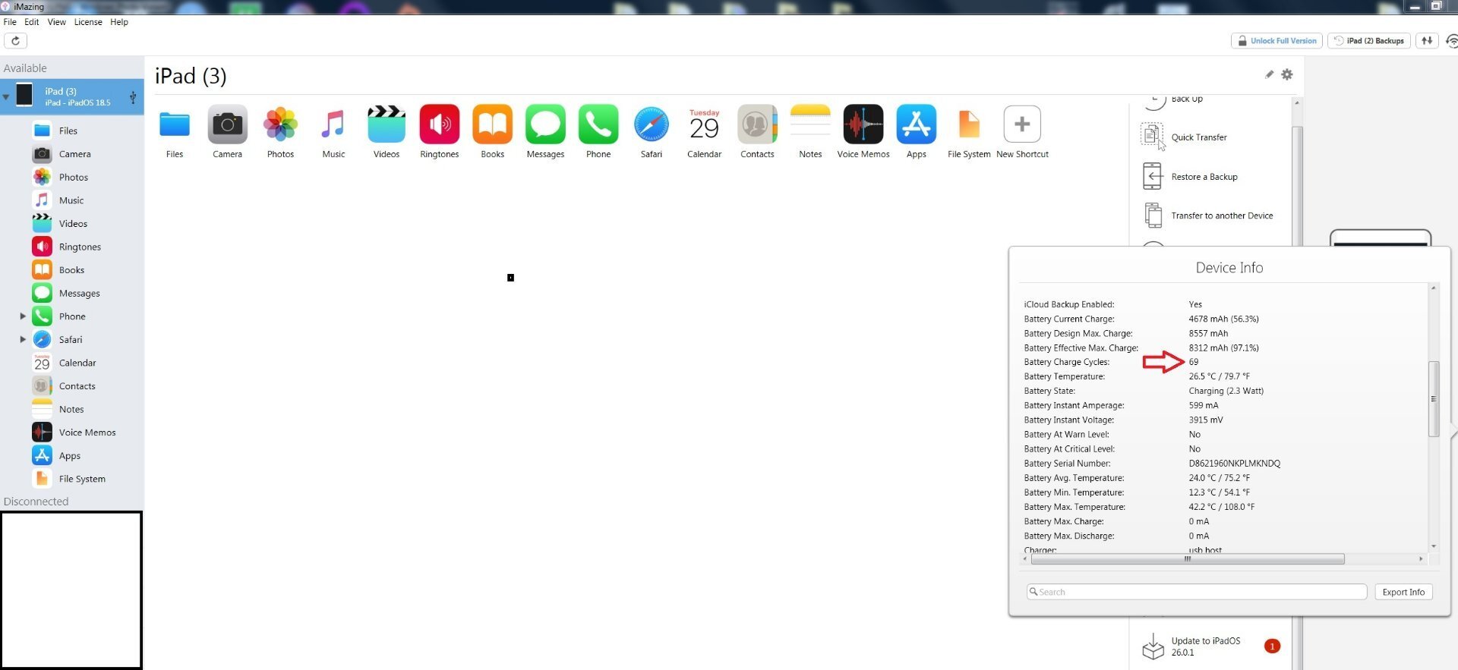Screen dimensions: 1458x670
Task: Click the Device Info horizontal scrollbar thumb
Action: (1188, 559)
